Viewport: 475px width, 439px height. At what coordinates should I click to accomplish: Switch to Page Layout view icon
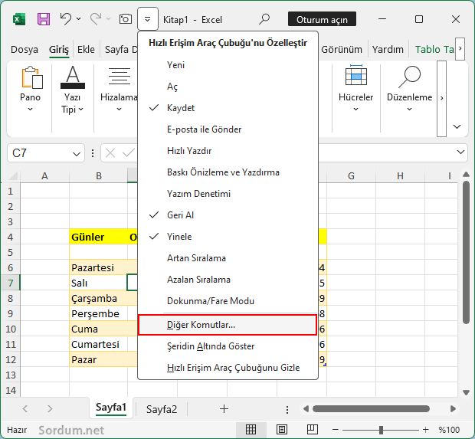point(282,429)
